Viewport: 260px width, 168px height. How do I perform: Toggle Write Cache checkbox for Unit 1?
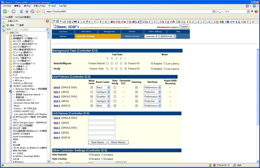tap(92, 92)
